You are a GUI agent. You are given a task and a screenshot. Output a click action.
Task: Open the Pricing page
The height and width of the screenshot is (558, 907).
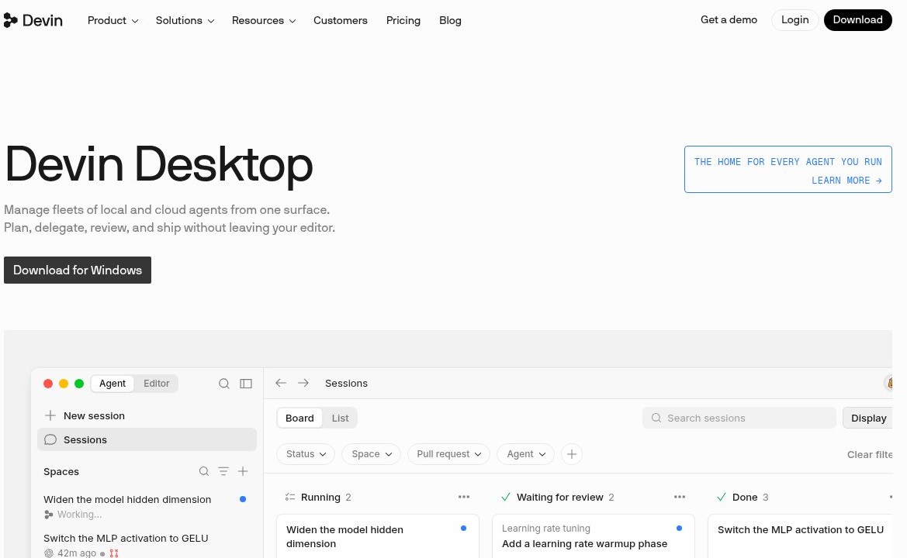(403, 20)
